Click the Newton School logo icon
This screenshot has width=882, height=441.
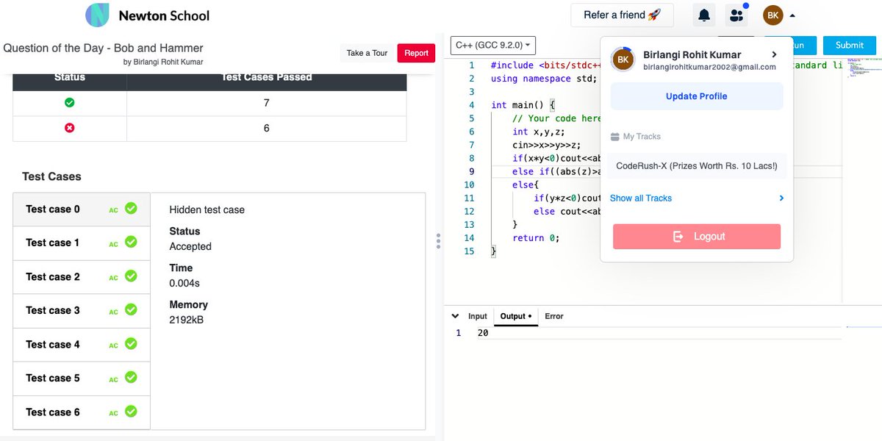click(97, 15)
